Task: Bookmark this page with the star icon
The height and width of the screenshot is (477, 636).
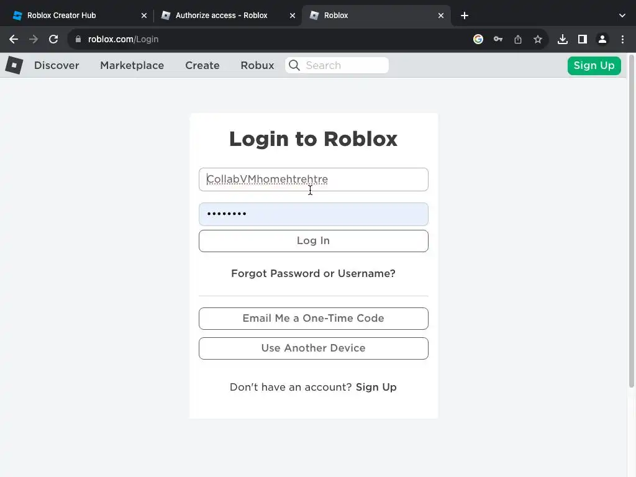Action: coord(538,39)
